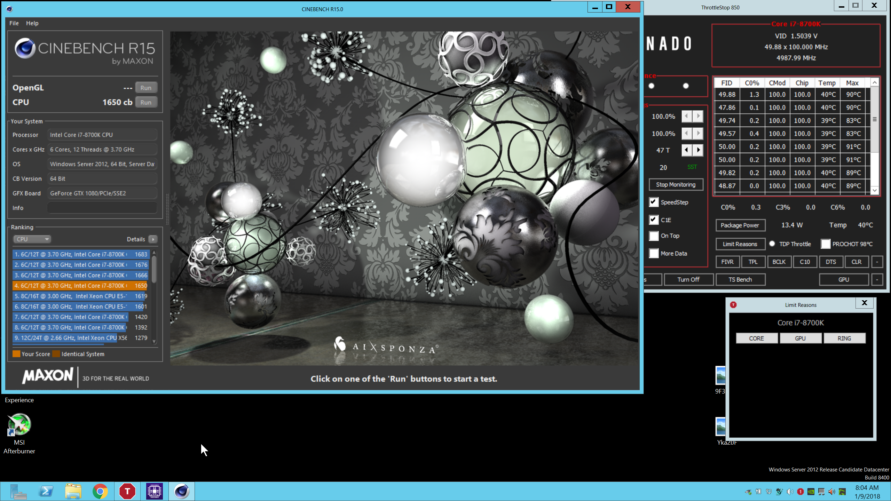Open MSI Afterburner desktop shortcut
The width and height of the screenshot is (891, 501).
click(19, 425)
